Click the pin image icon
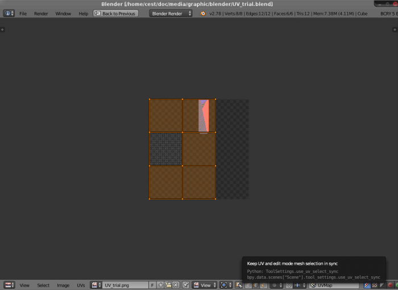Viewport: 398px width, 290px height. (x=186, y=285)
